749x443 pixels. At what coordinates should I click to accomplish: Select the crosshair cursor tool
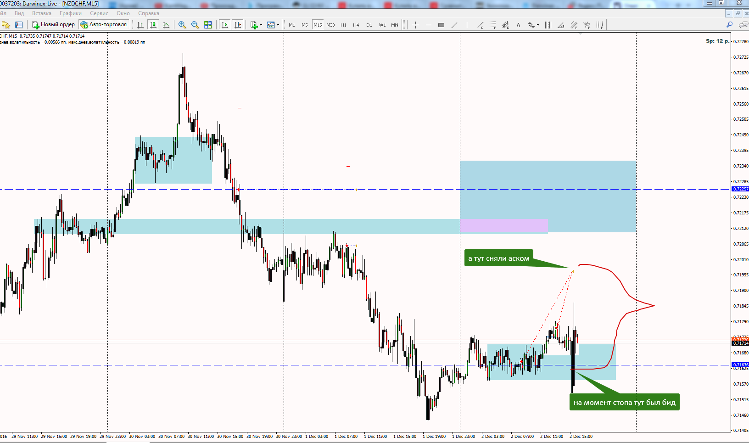(x=415, y=25)
